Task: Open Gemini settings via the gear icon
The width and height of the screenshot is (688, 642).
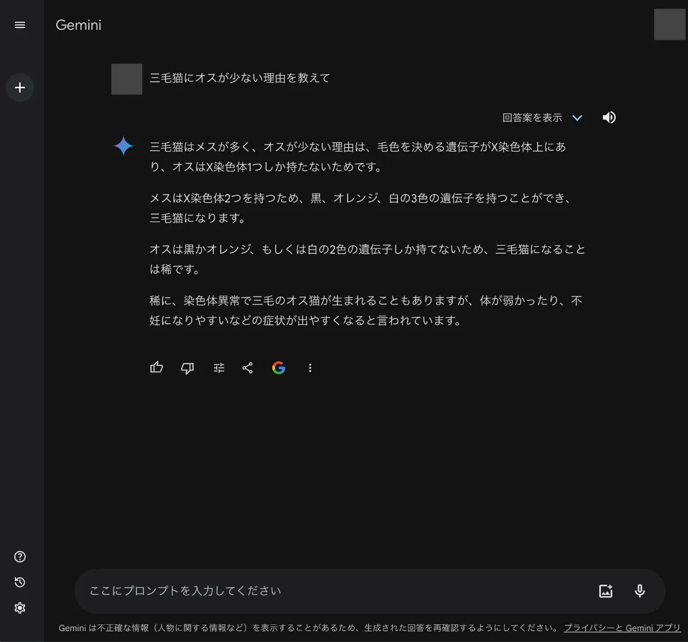Action: pos(20,608)
